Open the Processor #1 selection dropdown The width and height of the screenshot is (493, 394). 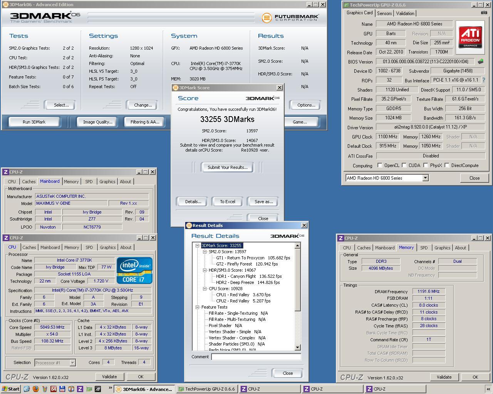click(x=72, y=362)
